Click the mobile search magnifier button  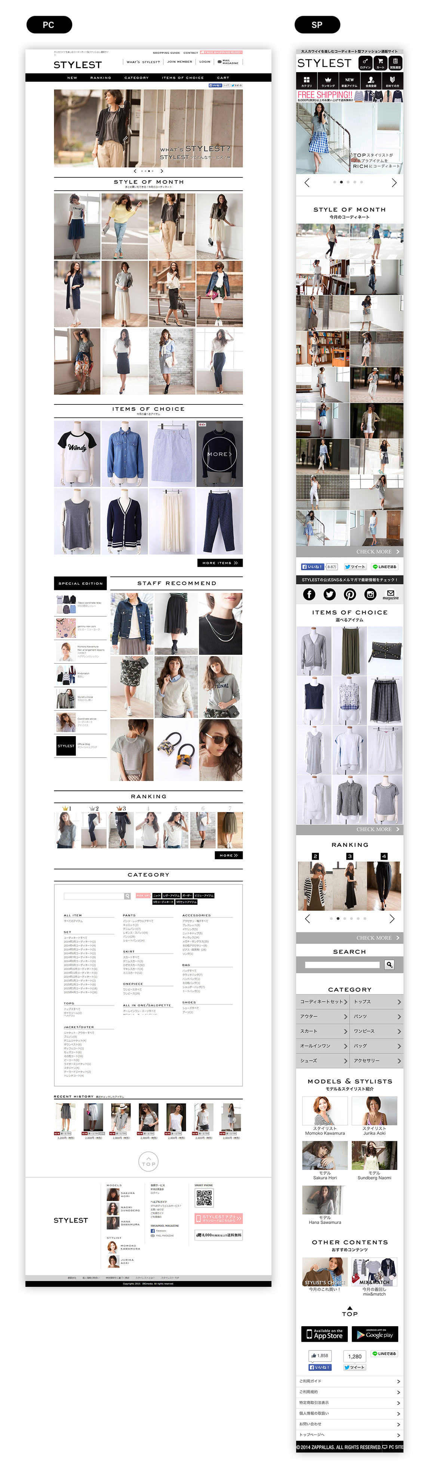[389, 965]
